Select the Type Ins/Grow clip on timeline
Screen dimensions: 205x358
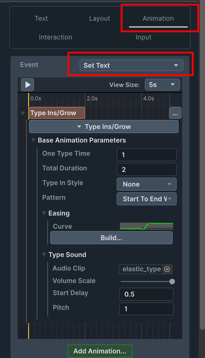pos(57,113)
